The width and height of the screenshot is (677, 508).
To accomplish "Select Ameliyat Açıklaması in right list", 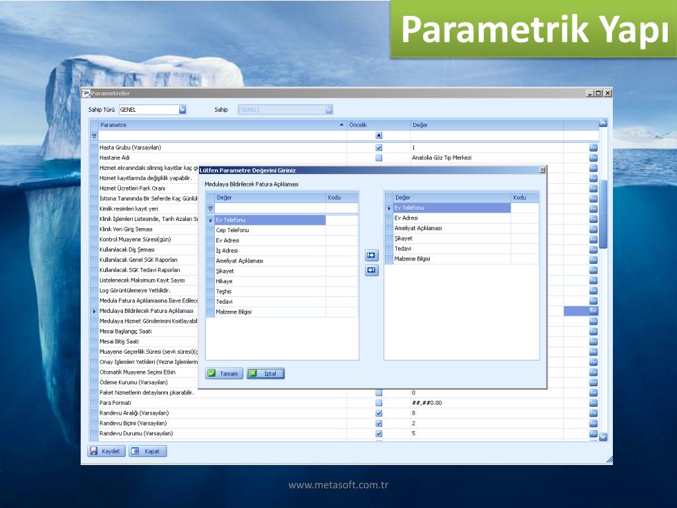I will coord(452,228).
